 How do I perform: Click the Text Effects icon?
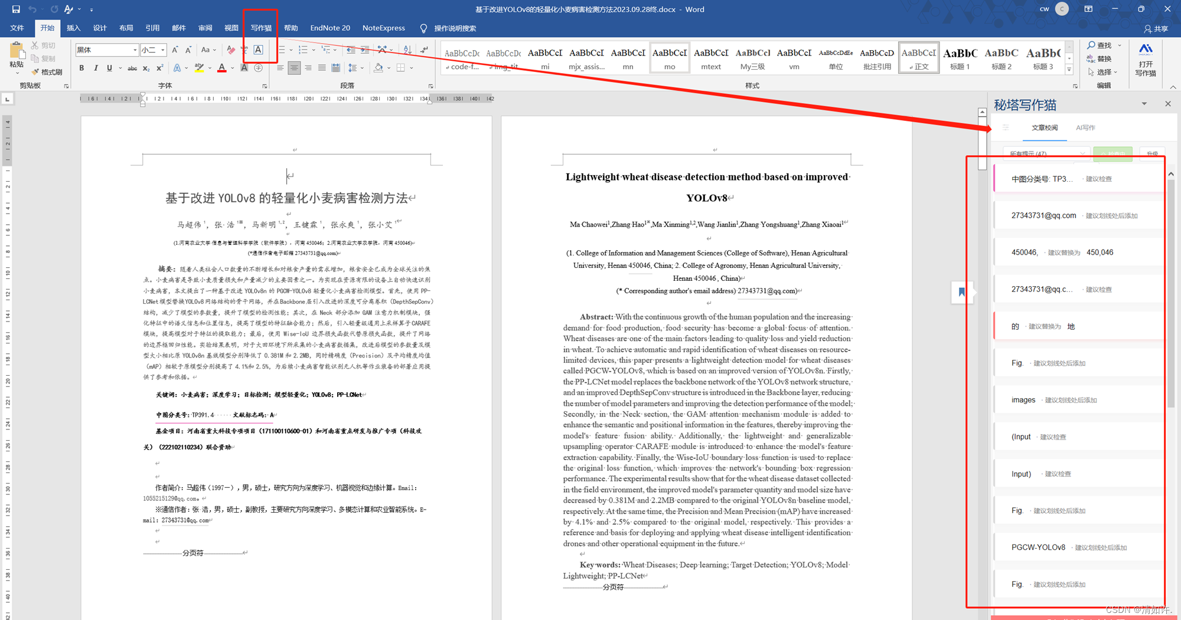click(177, 68)
